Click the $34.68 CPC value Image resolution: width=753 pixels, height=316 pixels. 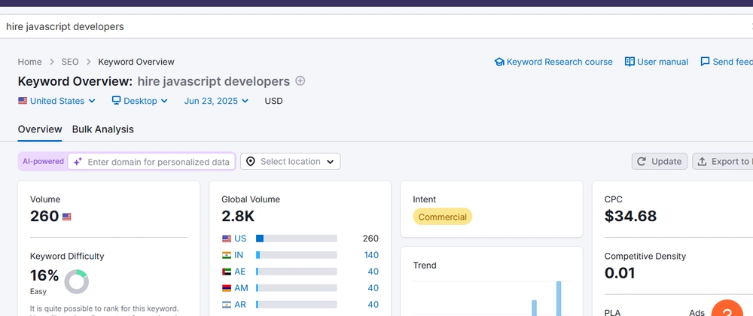(630, 216)
